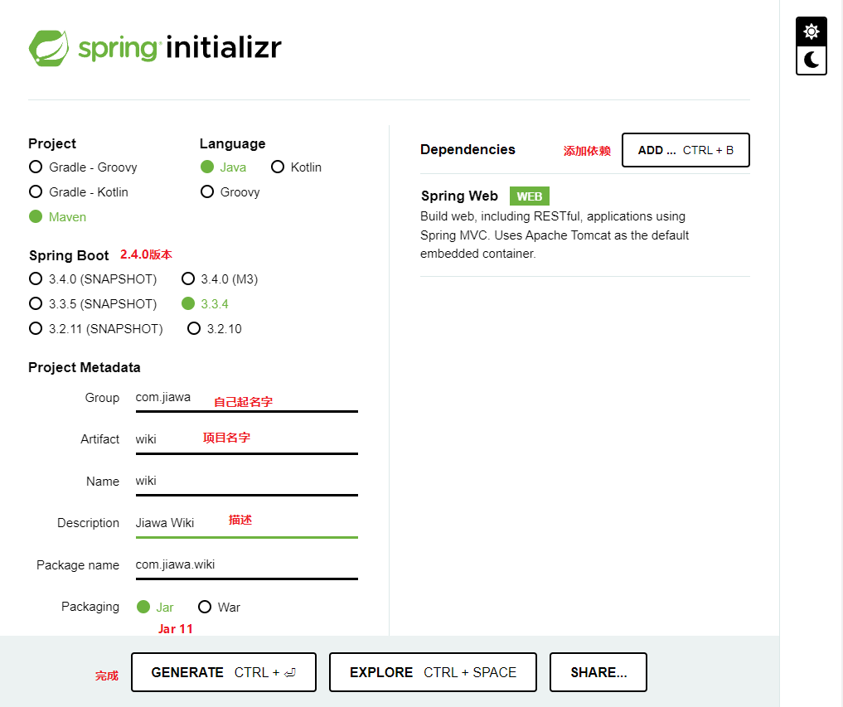The width and height of the screenshot is (843, 707).
Task: Click the Artifact input field showing wiki
Action: pyautogui.click(x=246, y=438)
